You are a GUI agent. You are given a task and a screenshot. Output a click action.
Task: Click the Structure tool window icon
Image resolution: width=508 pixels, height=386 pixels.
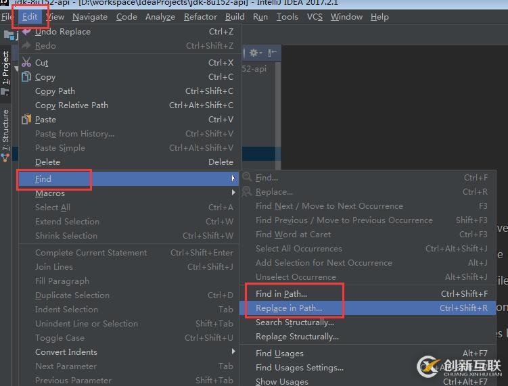[x=5, y=158]
